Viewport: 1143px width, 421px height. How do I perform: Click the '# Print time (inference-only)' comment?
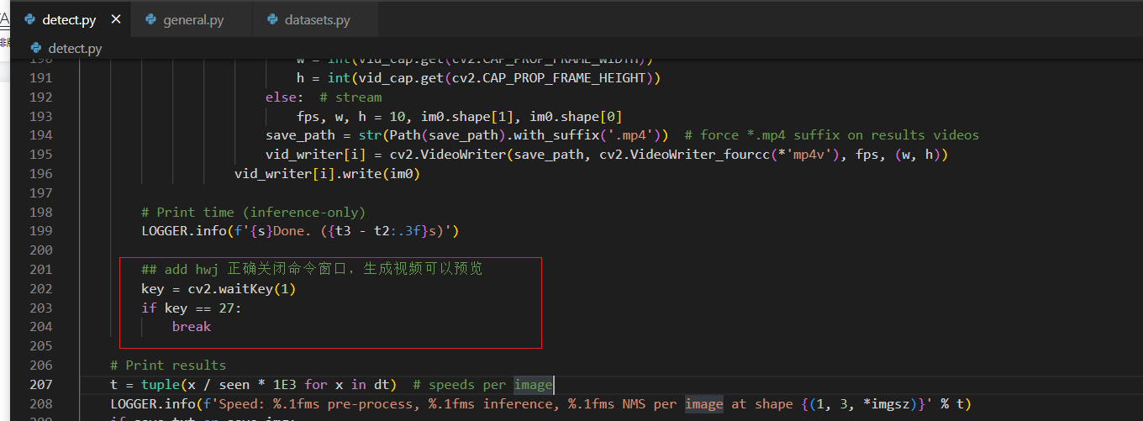pyautogui.click(x=253, y=212)
